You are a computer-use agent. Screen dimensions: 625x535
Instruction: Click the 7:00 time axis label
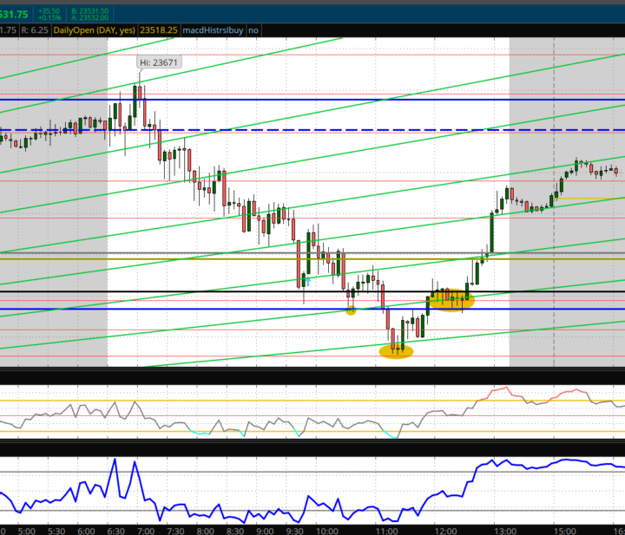[x=146, y=531]
